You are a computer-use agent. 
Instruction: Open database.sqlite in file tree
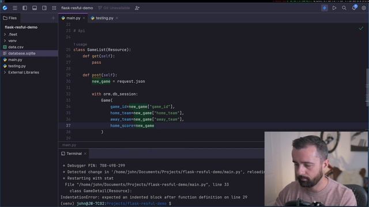(x=22, y=53)
